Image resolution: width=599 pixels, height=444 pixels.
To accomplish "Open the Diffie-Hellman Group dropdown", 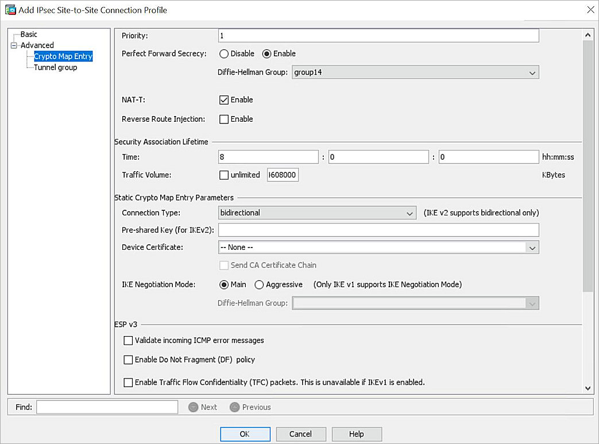I will pyautogui.click(x=532, y=72).
